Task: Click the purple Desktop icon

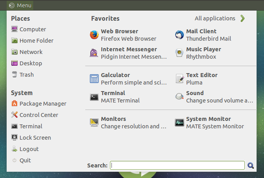Action: (x=14, y=63)
